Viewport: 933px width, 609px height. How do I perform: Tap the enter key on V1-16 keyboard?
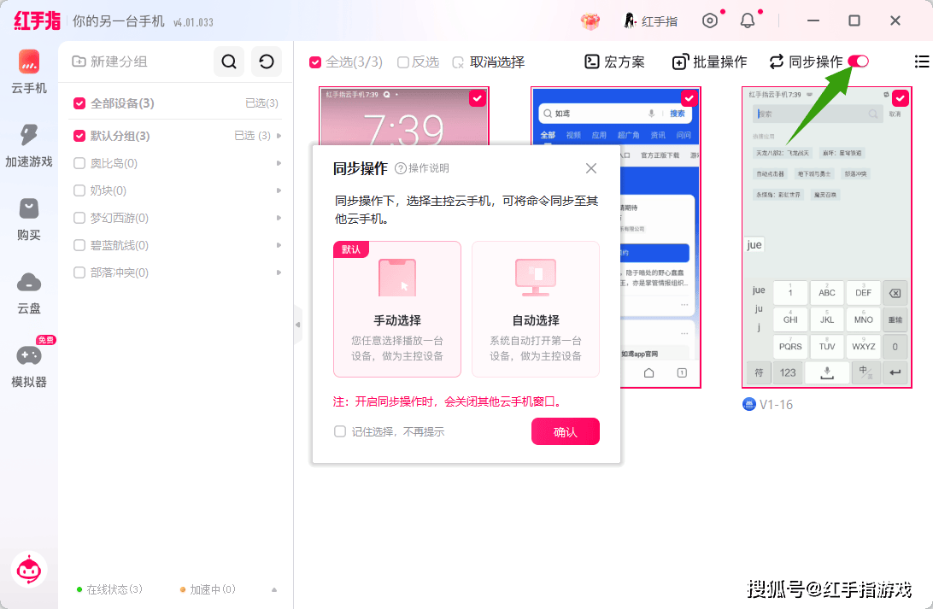pyautogui.click(x=895, y=373)
